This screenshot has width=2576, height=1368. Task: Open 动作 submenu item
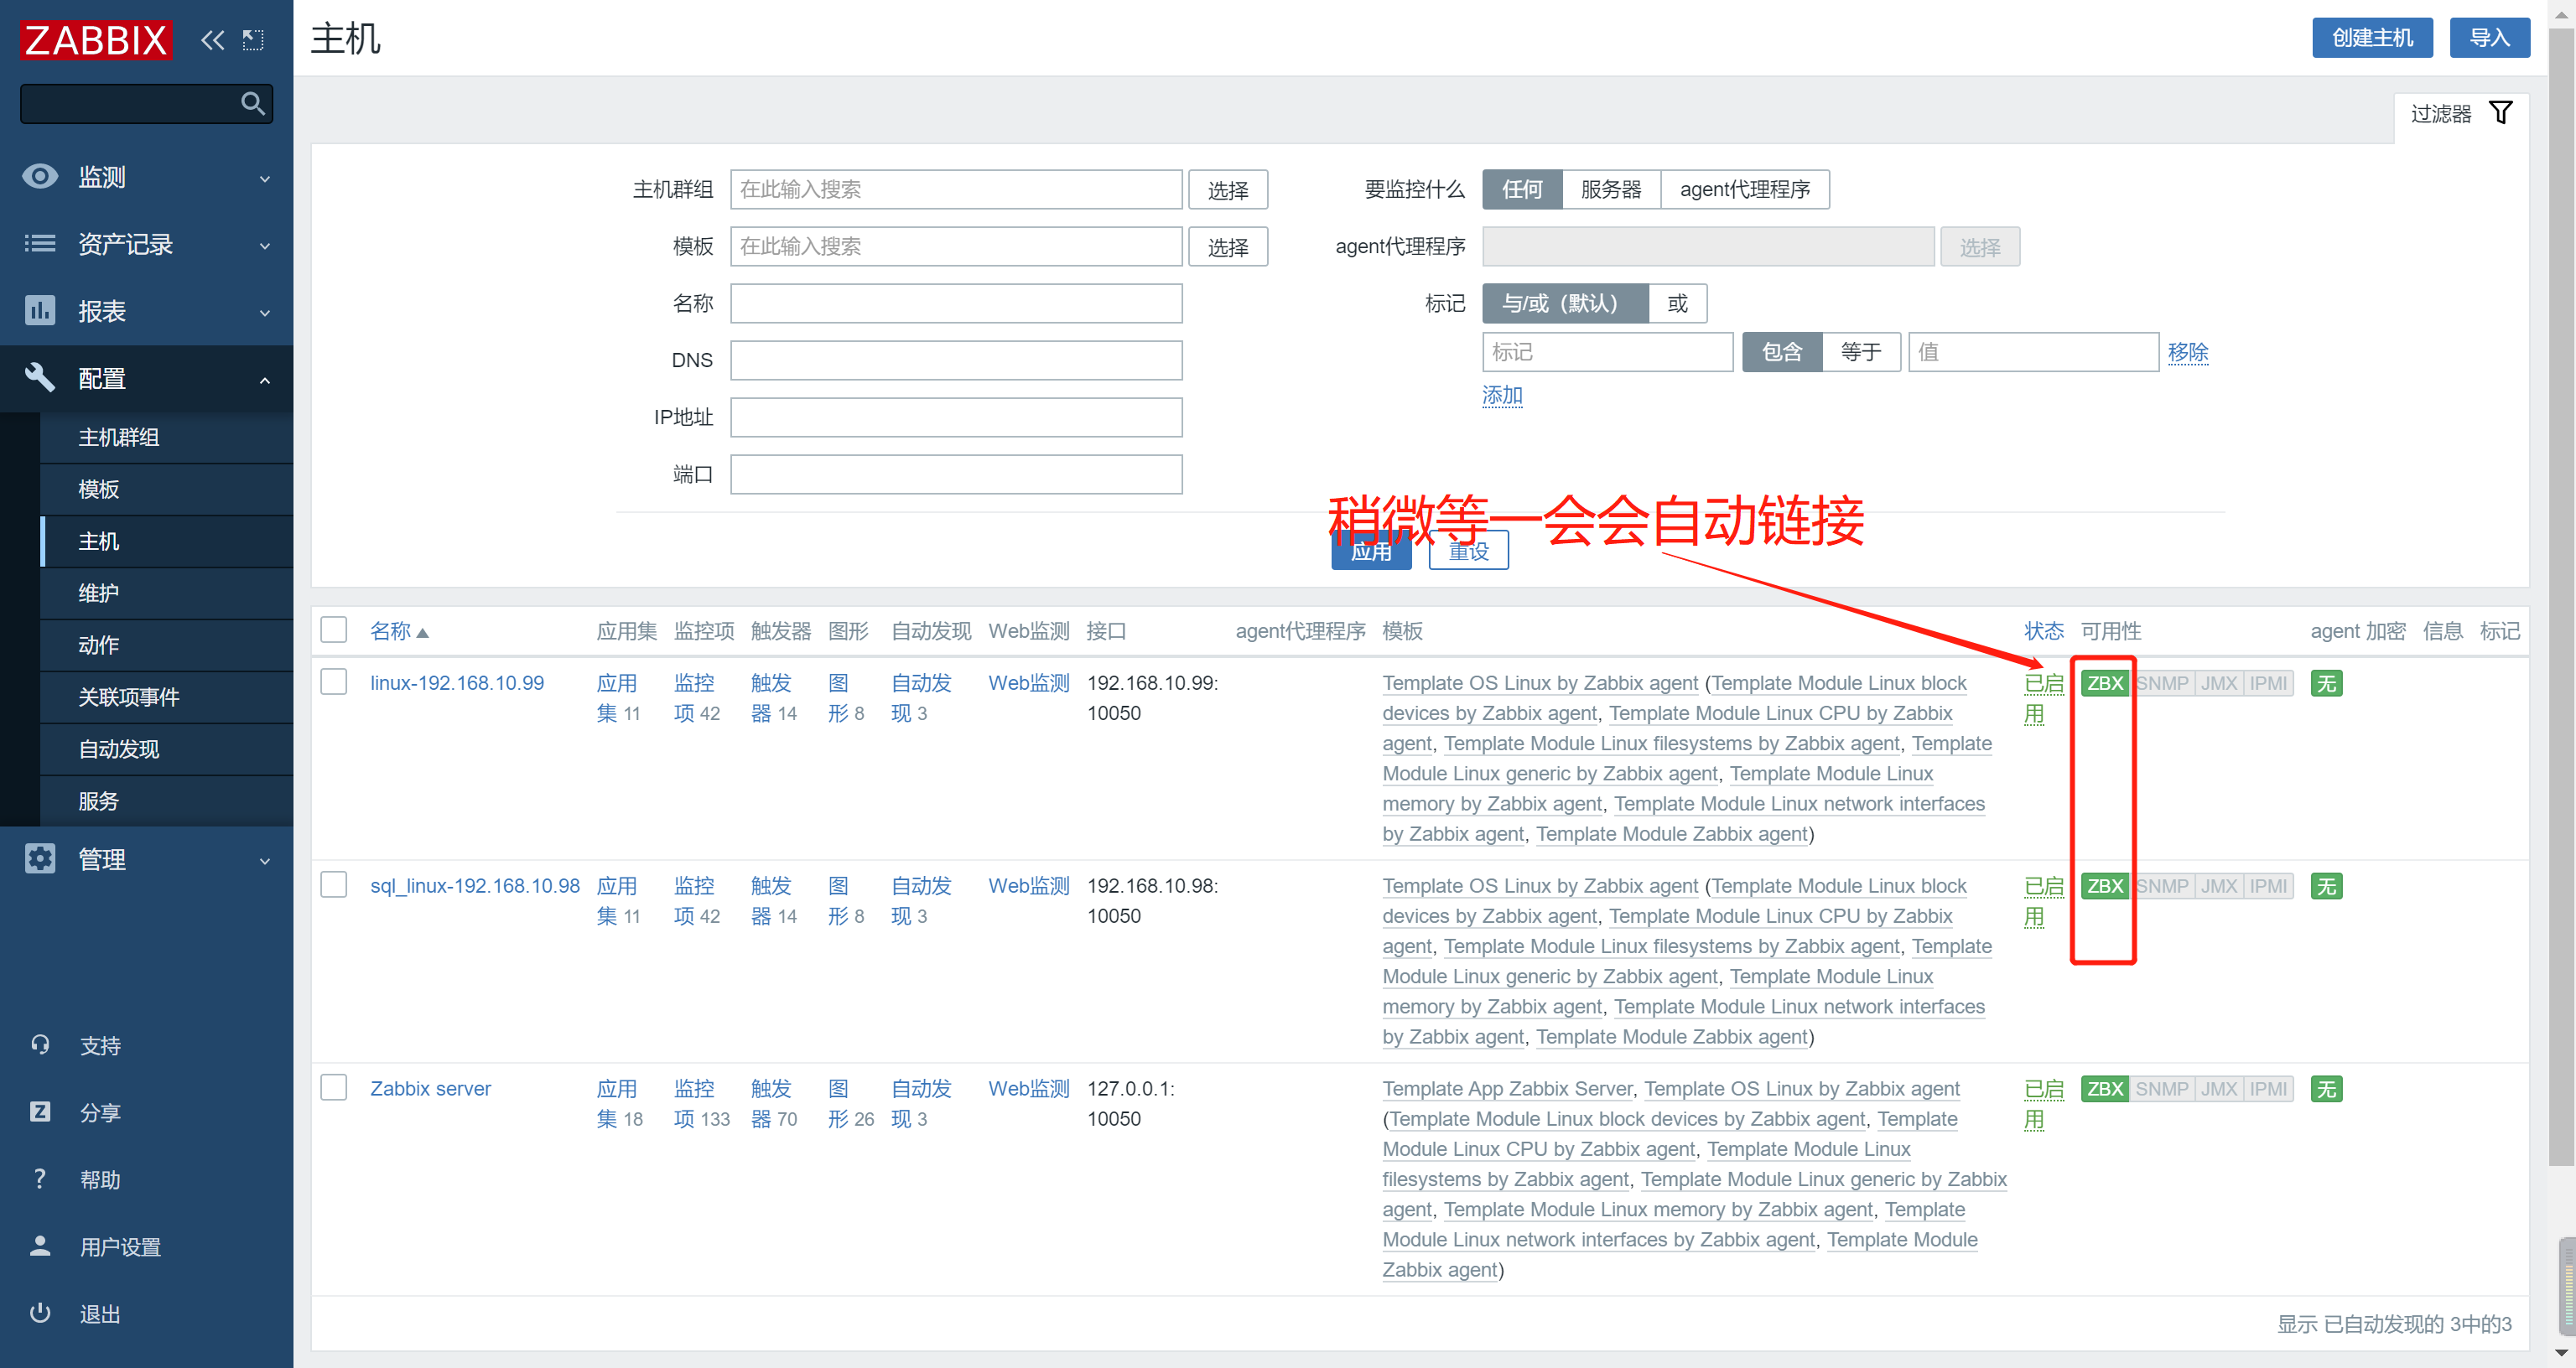166,645
